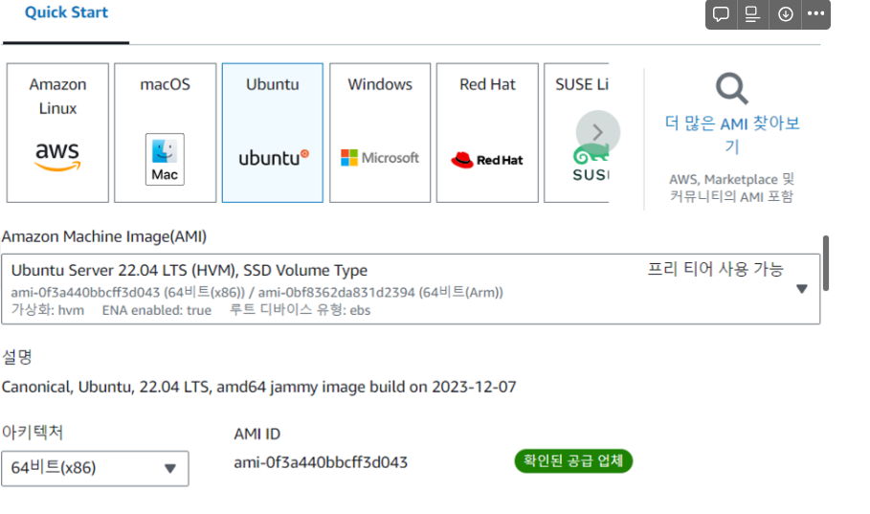Click the download circle arrow icon
This screenshot has width=870, height=514.
coord(785,13)
